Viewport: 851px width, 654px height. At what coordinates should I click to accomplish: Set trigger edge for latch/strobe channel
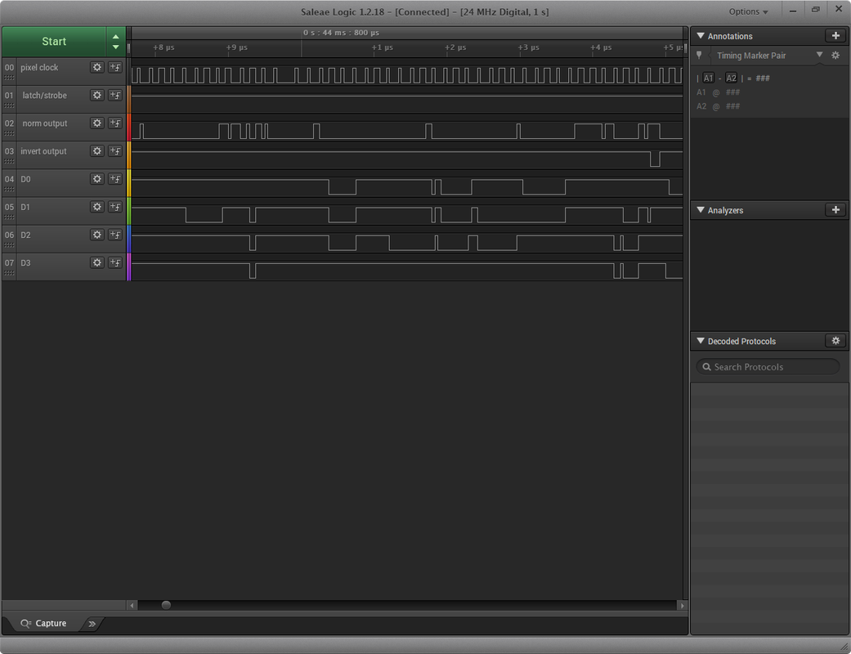tap(115, 95)
